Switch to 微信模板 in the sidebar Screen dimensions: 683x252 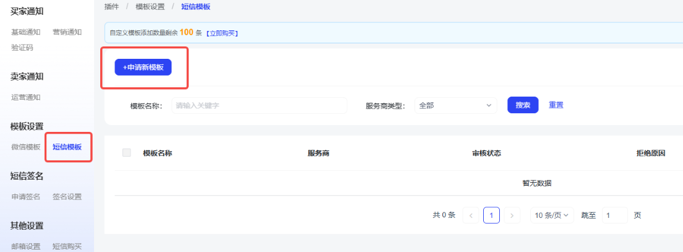(26, 147)
